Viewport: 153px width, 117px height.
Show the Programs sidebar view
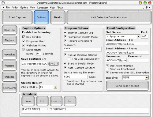(x=9, y=66)
